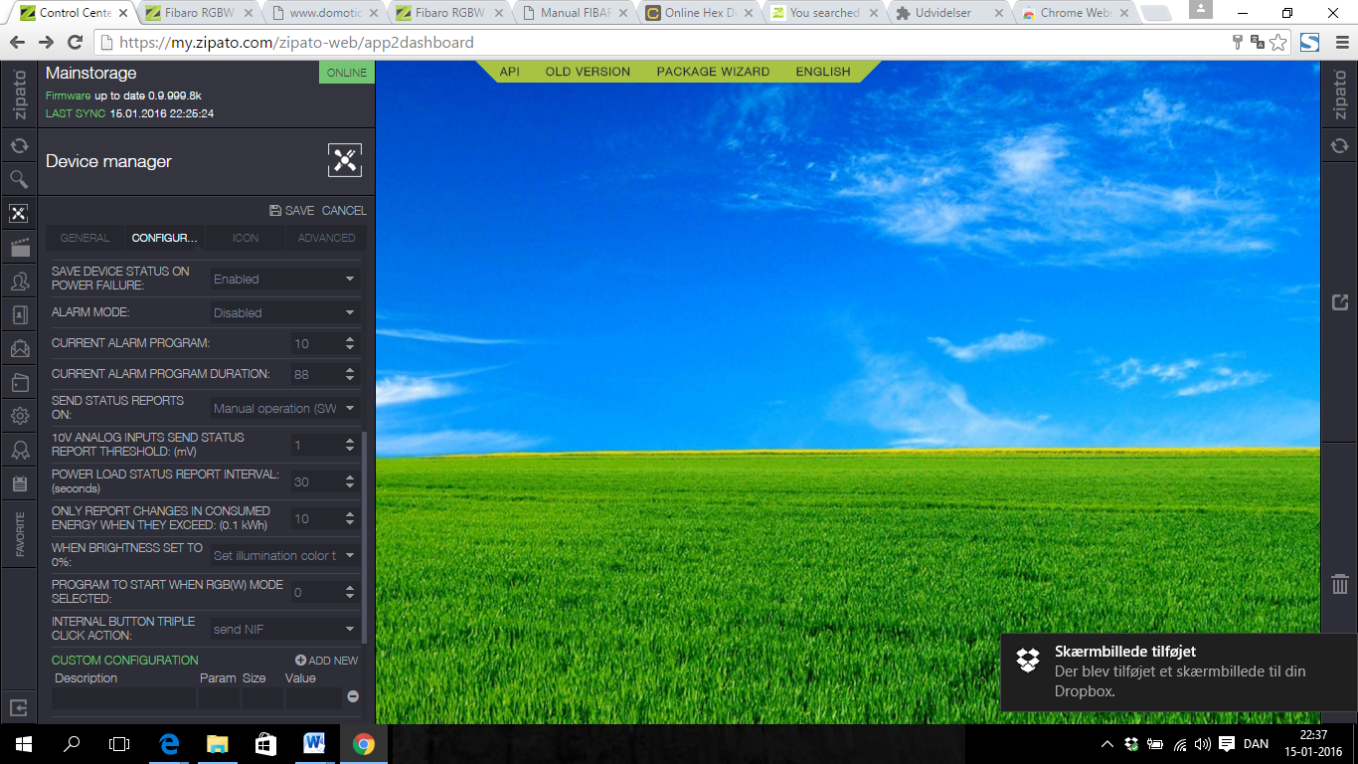Click the Save button in Device manager

[291, 211]
